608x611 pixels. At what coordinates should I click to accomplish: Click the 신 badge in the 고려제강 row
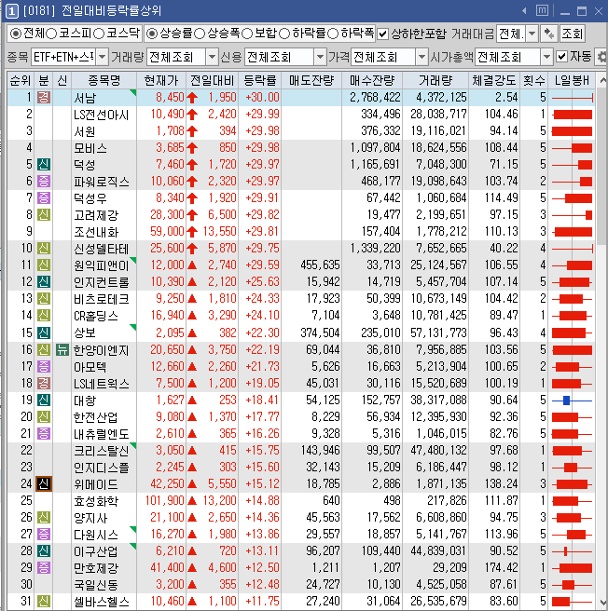click(43, 214)
